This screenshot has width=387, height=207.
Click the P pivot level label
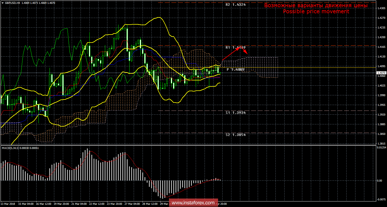(235, 70)
